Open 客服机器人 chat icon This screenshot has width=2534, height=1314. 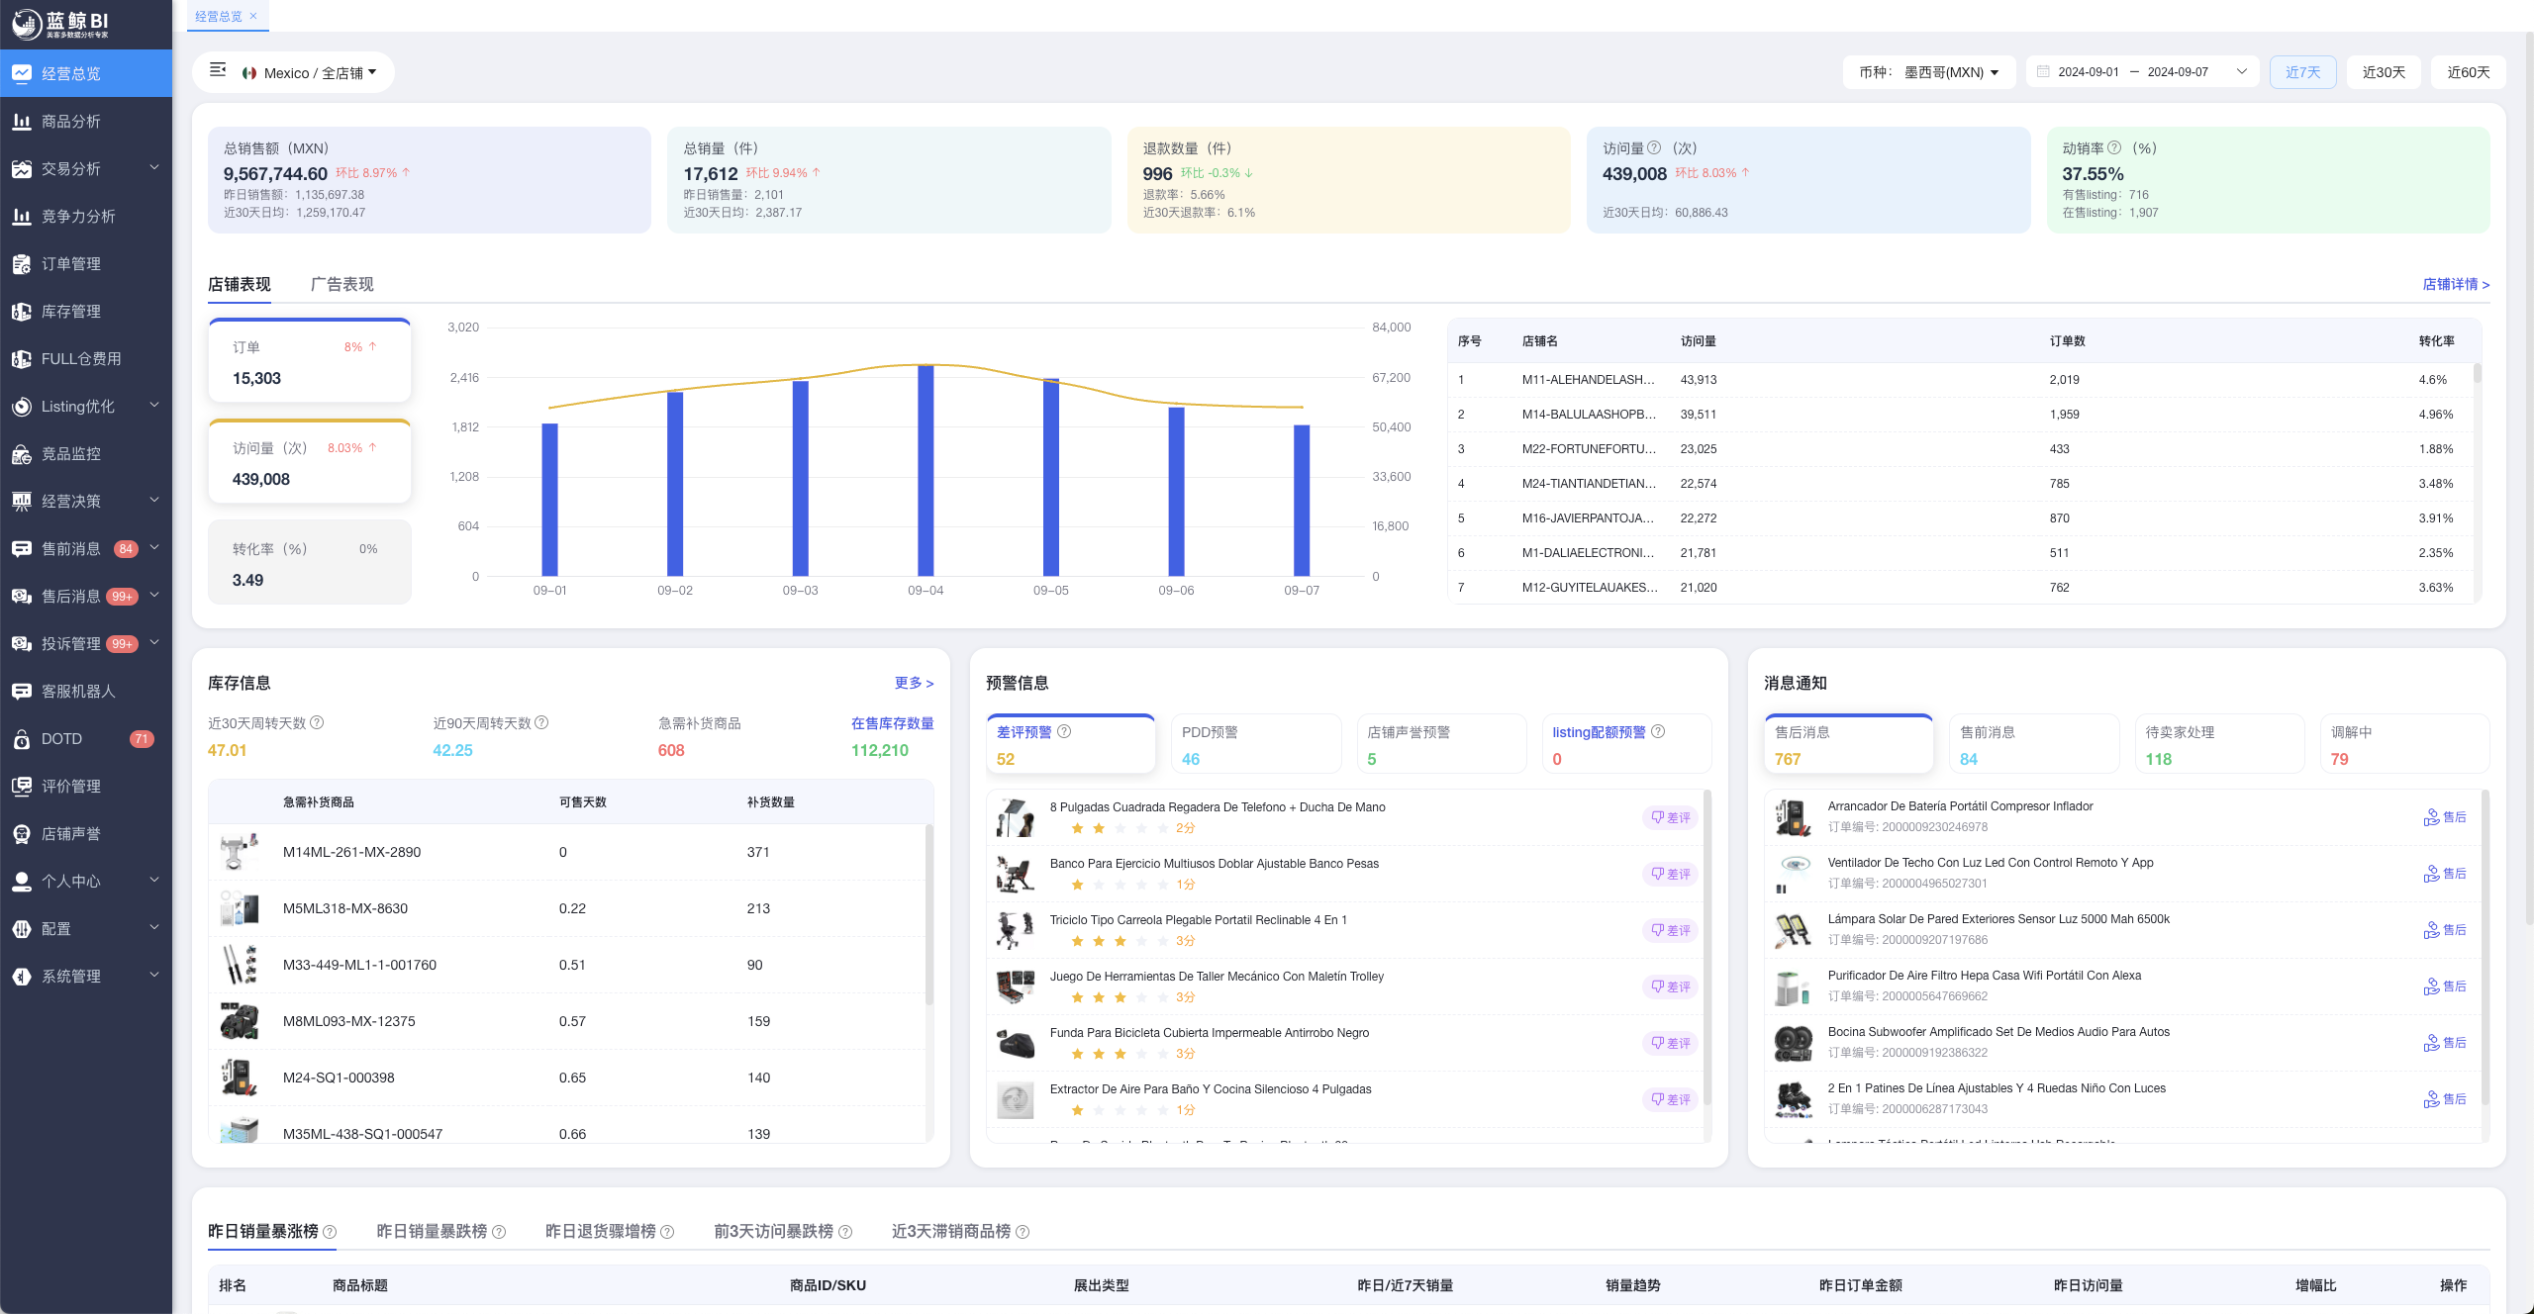(22, 691)
